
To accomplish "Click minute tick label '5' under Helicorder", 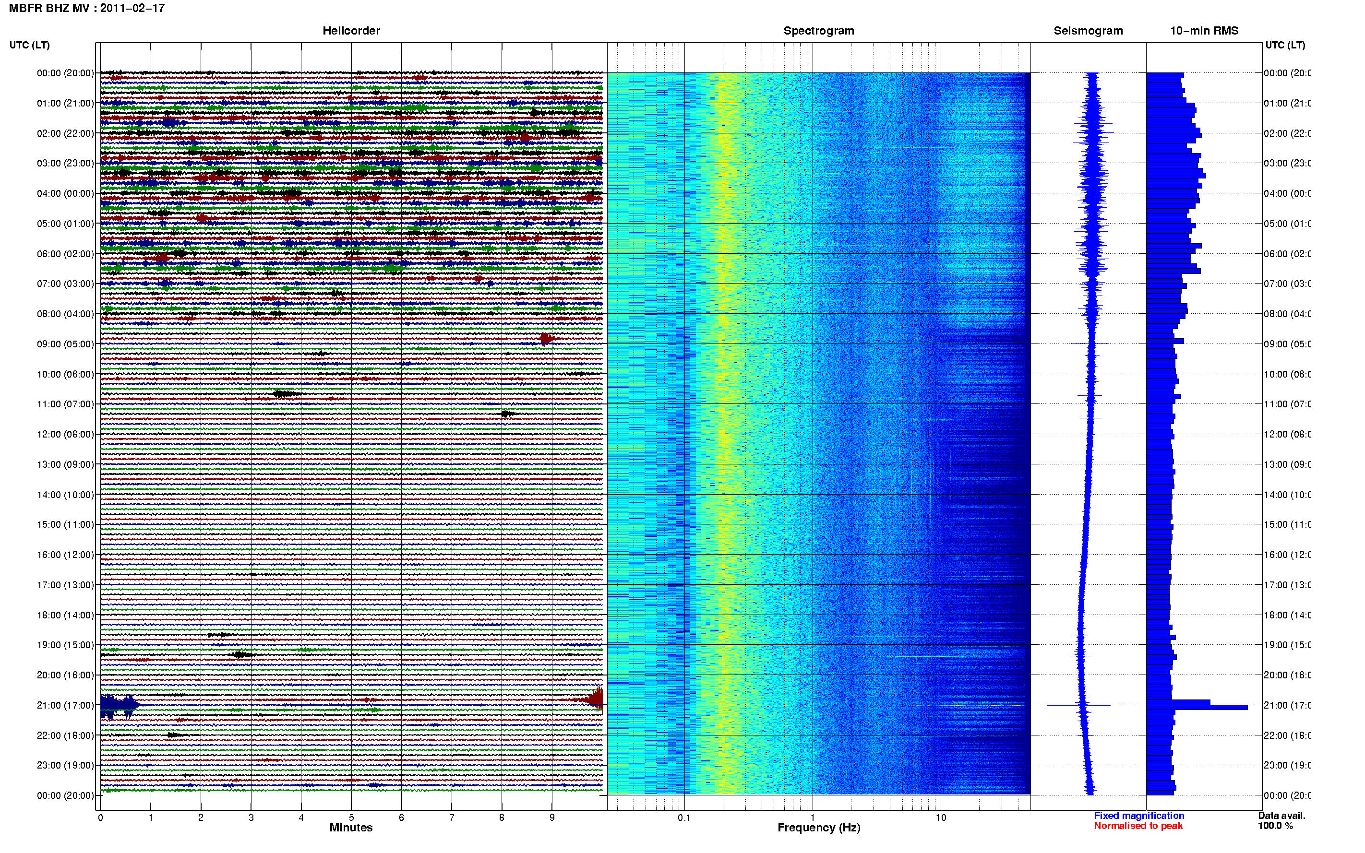I will [351, 817].
